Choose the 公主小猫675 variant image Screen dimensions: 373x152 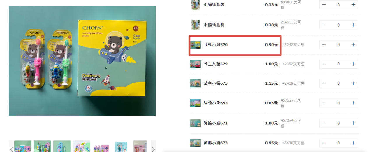click(195, 83)
